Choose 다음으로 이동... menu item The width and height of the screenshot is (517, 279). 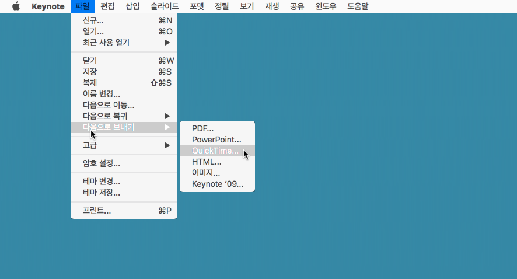[124, 105]
